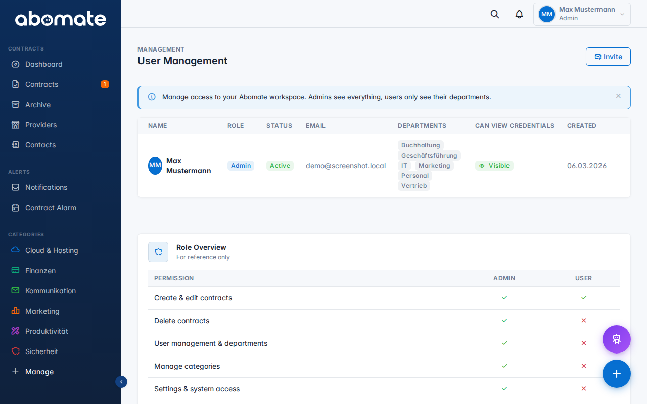Image resolution: width=647 pixels, height=404 pixels.
Task: Open Contracts in sidebar
Action: tap(61, 84)
